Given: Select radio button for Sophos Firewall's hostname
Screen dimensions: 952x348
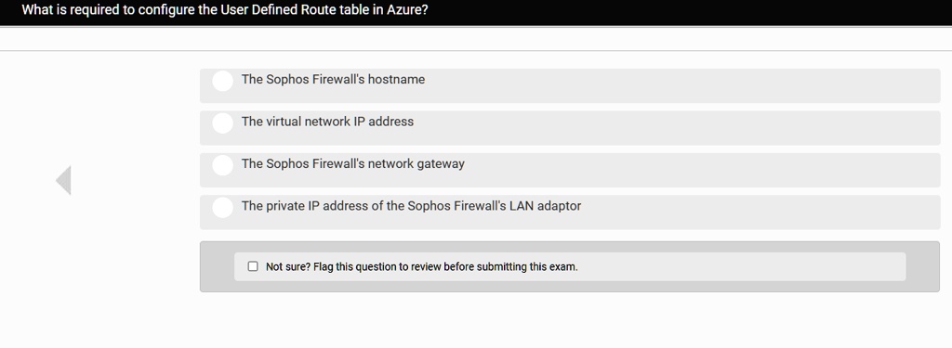Looking at the screenshot, I should (223, 81).
